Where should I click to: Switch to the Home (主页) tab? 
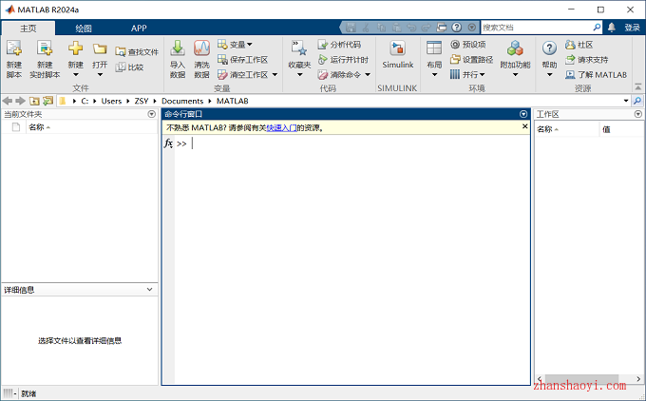[x=28, y=28]
